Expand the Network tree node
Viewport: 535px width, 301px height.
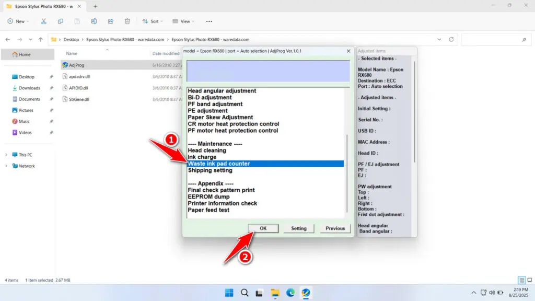[6, 166]
